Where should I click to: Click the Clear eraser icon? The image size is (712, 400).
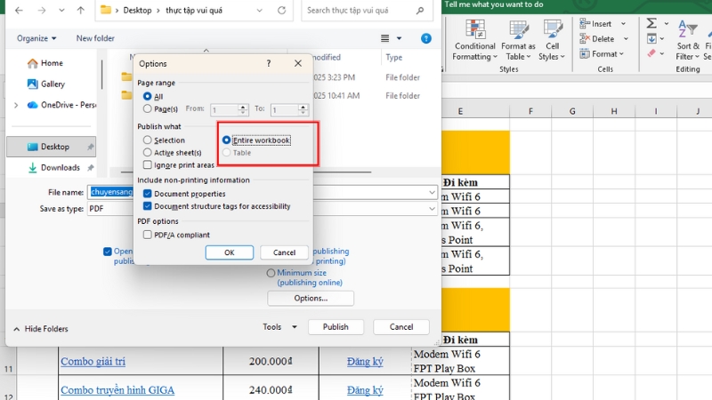651,53
